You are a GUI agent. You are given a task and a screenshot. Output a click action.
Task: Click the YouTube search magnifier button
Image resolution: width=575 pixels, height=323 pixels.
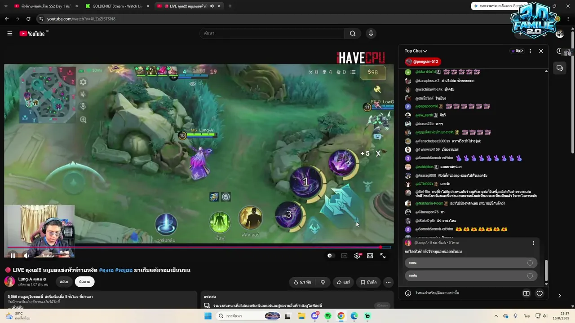[x=353, y=34]
